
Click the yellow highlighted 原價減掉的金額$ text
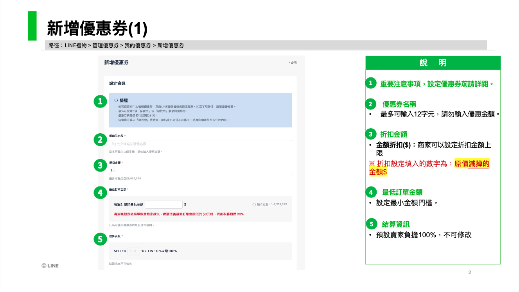[429, 168]
